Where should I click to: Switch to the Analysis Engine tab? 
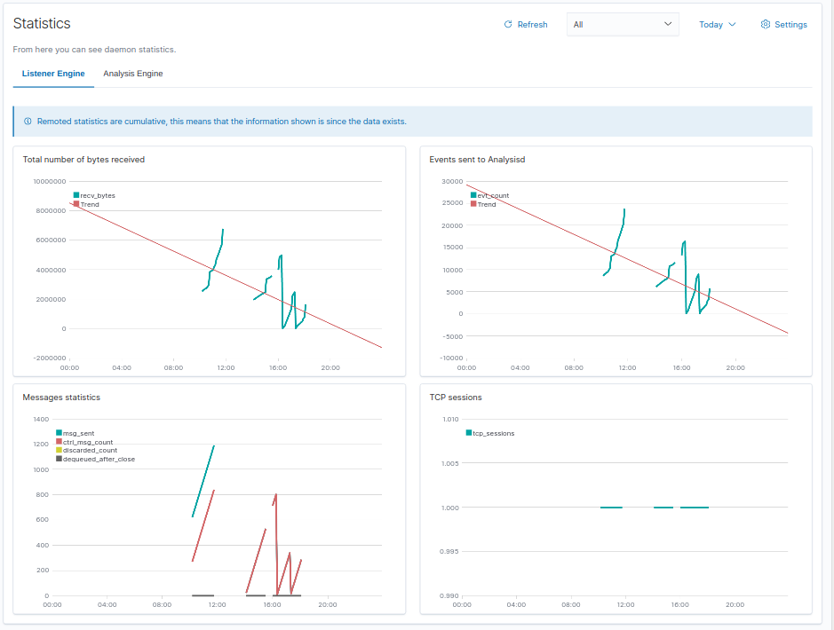(132, 74)
